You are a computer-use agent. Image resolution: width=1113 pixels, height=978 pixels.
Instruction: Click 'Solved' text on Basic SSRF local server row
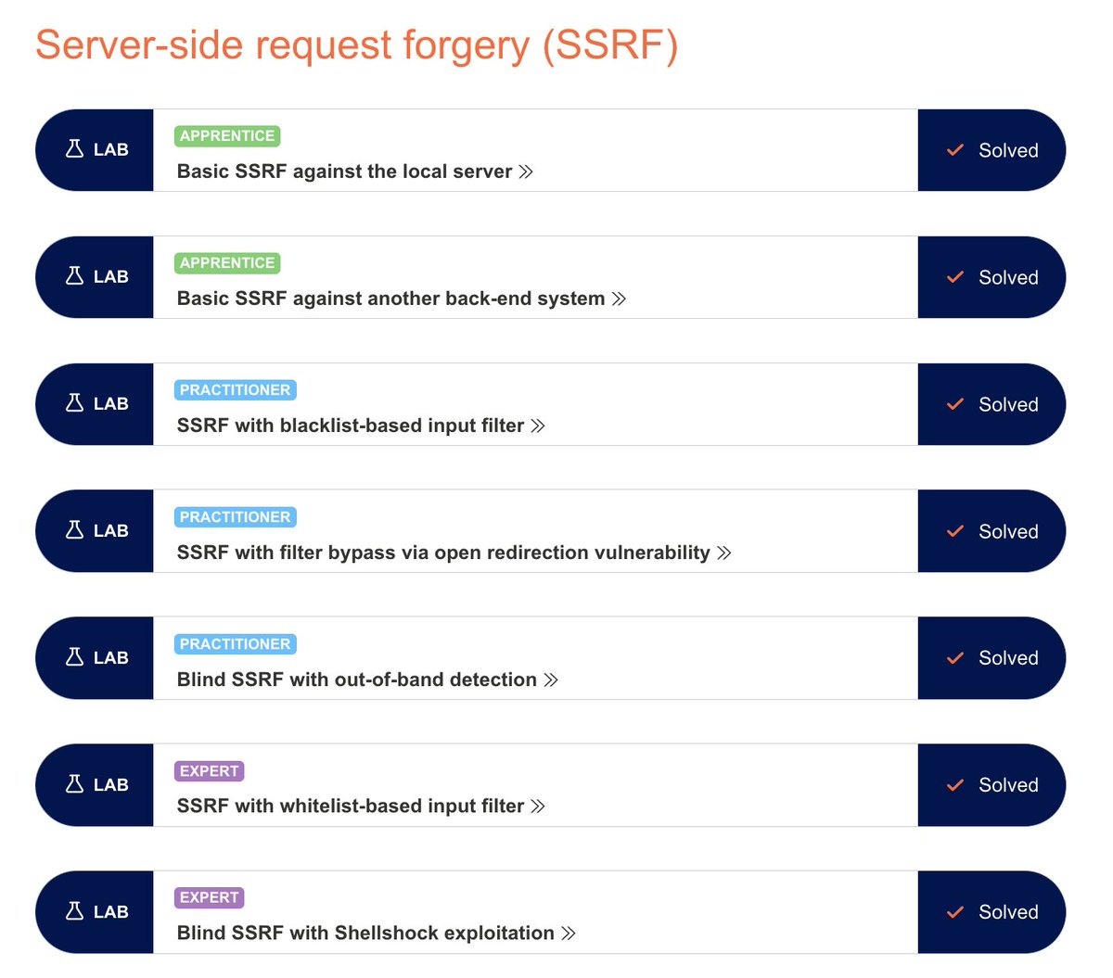(1008, 150)
